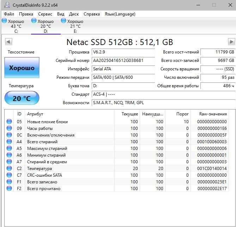Click the Порог column header
The width and height of the screenshot is (236, 227).
click(x=178, y=114)
